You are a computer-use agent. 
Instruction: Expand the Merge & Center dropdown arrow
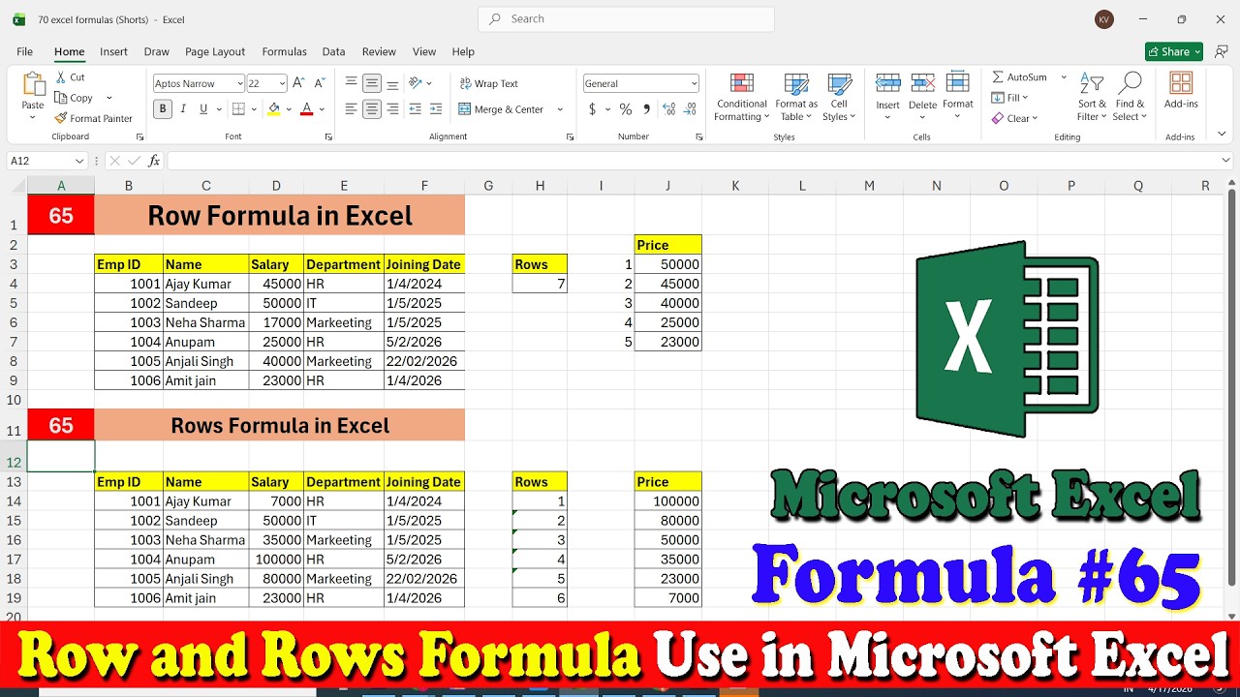(x=560, y=109)
